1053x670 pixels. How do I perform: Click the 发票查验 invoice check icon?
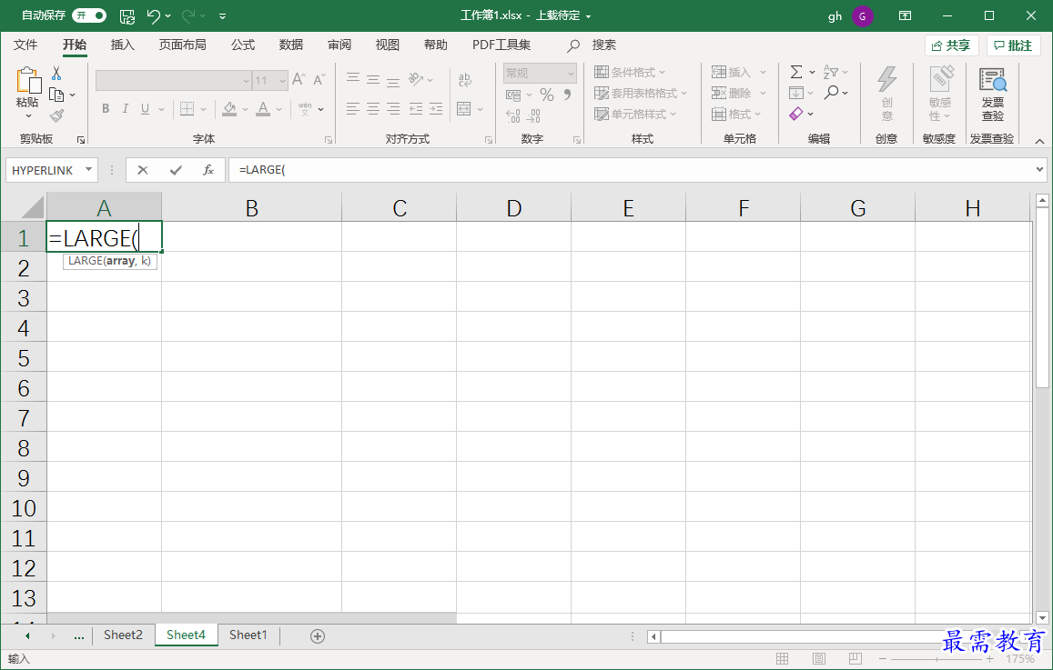pyautogui.click(x=993, y=80)
